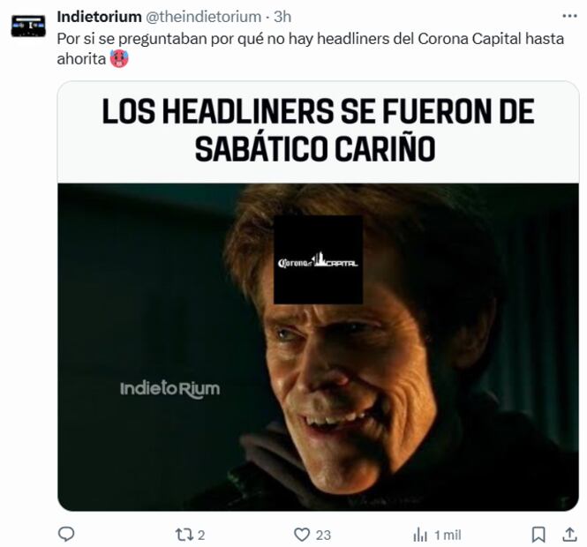Open the @theindietorium handle link
587x547 pixels.
(x=203, y=17)
